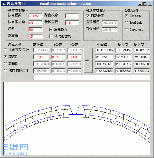
Task: Click the 齿顶圆径 field showing 199.8024
Action: [x=110, y=23]
